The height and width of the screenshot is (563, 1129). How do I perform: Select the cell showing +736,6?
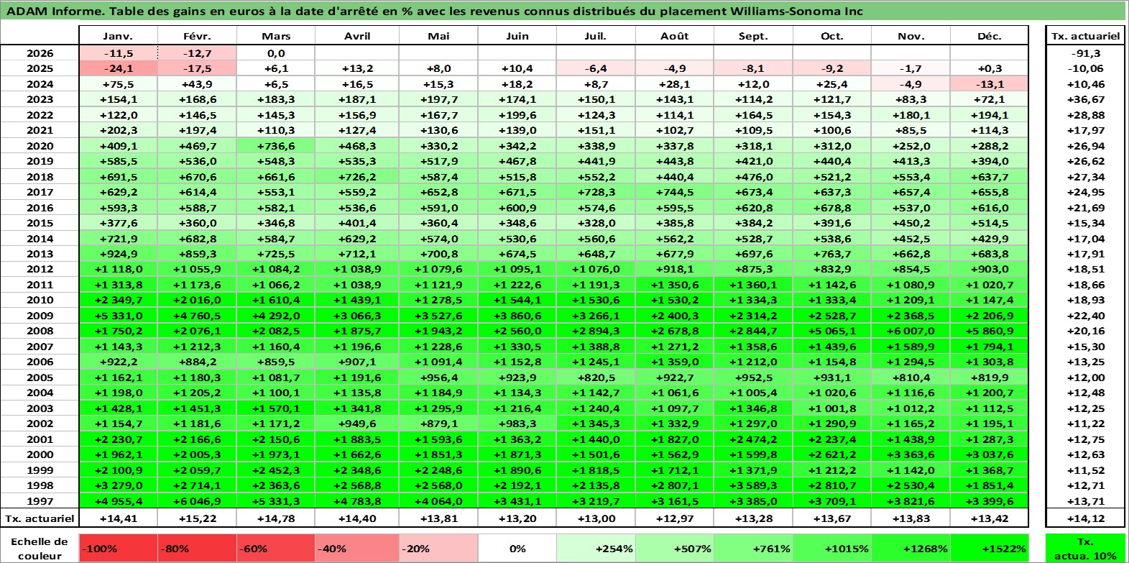click(x=276, y=146)
